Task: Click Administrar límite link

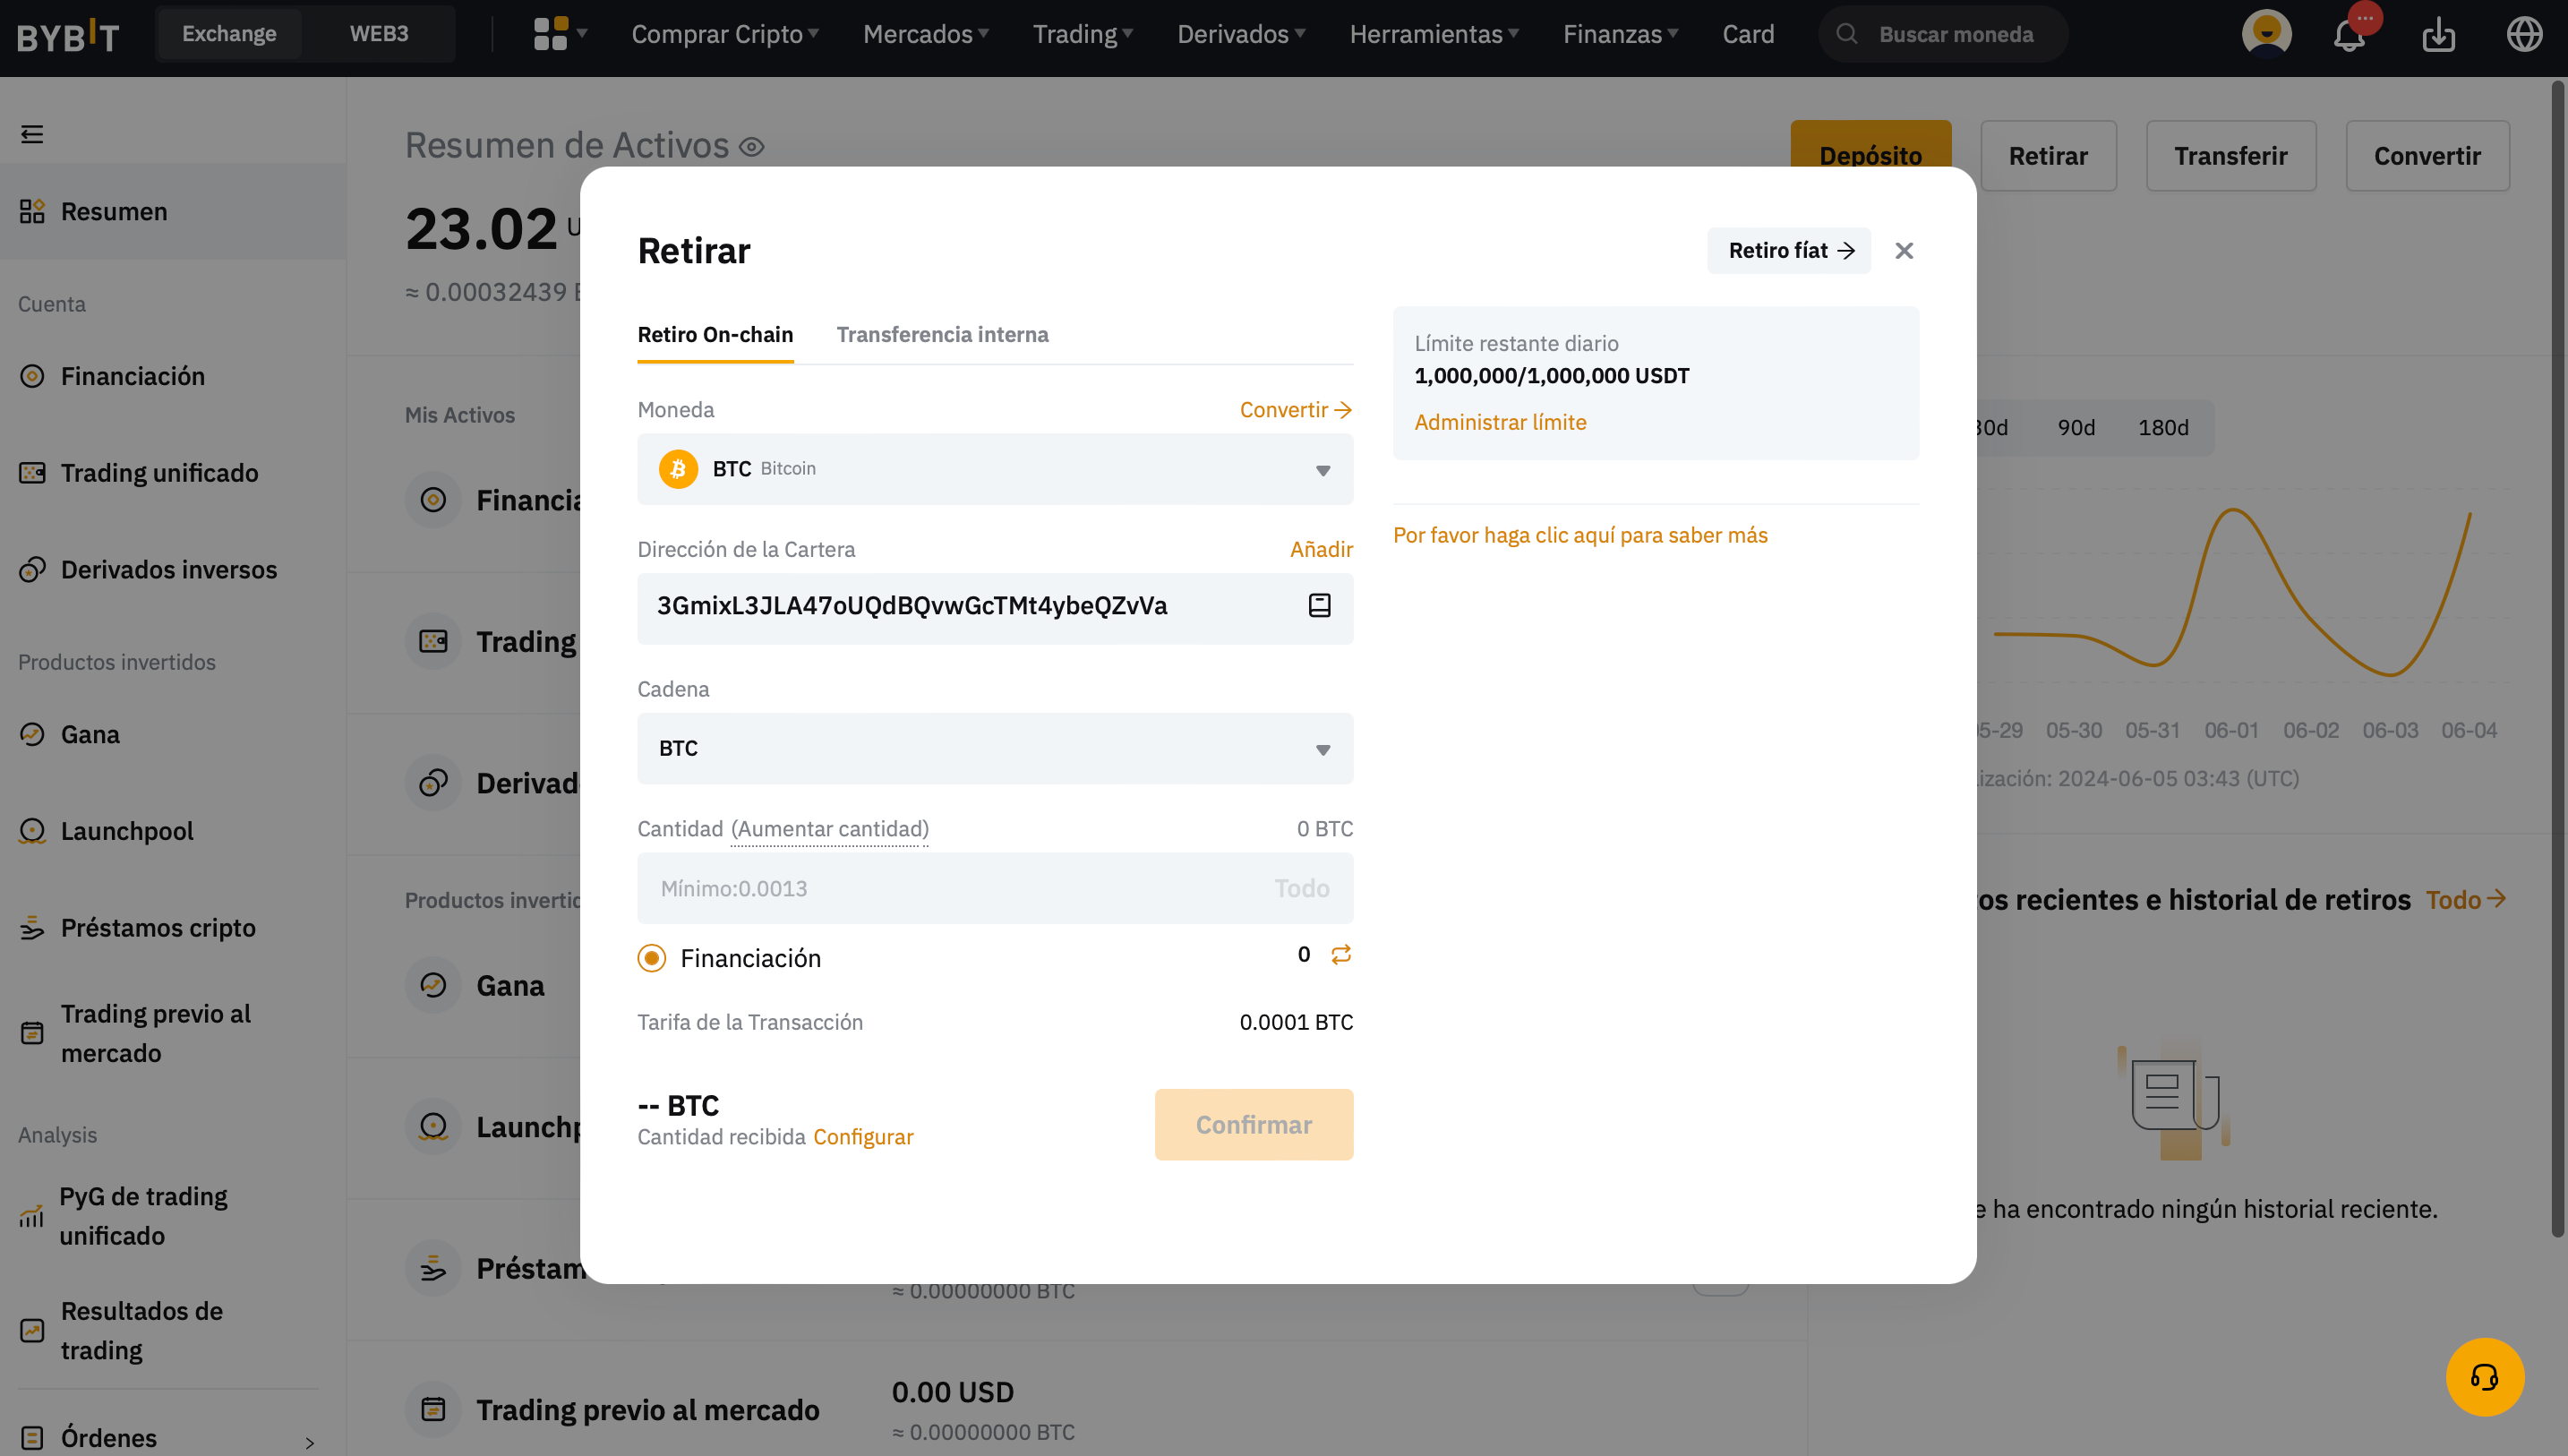Action: (1500, 423)
